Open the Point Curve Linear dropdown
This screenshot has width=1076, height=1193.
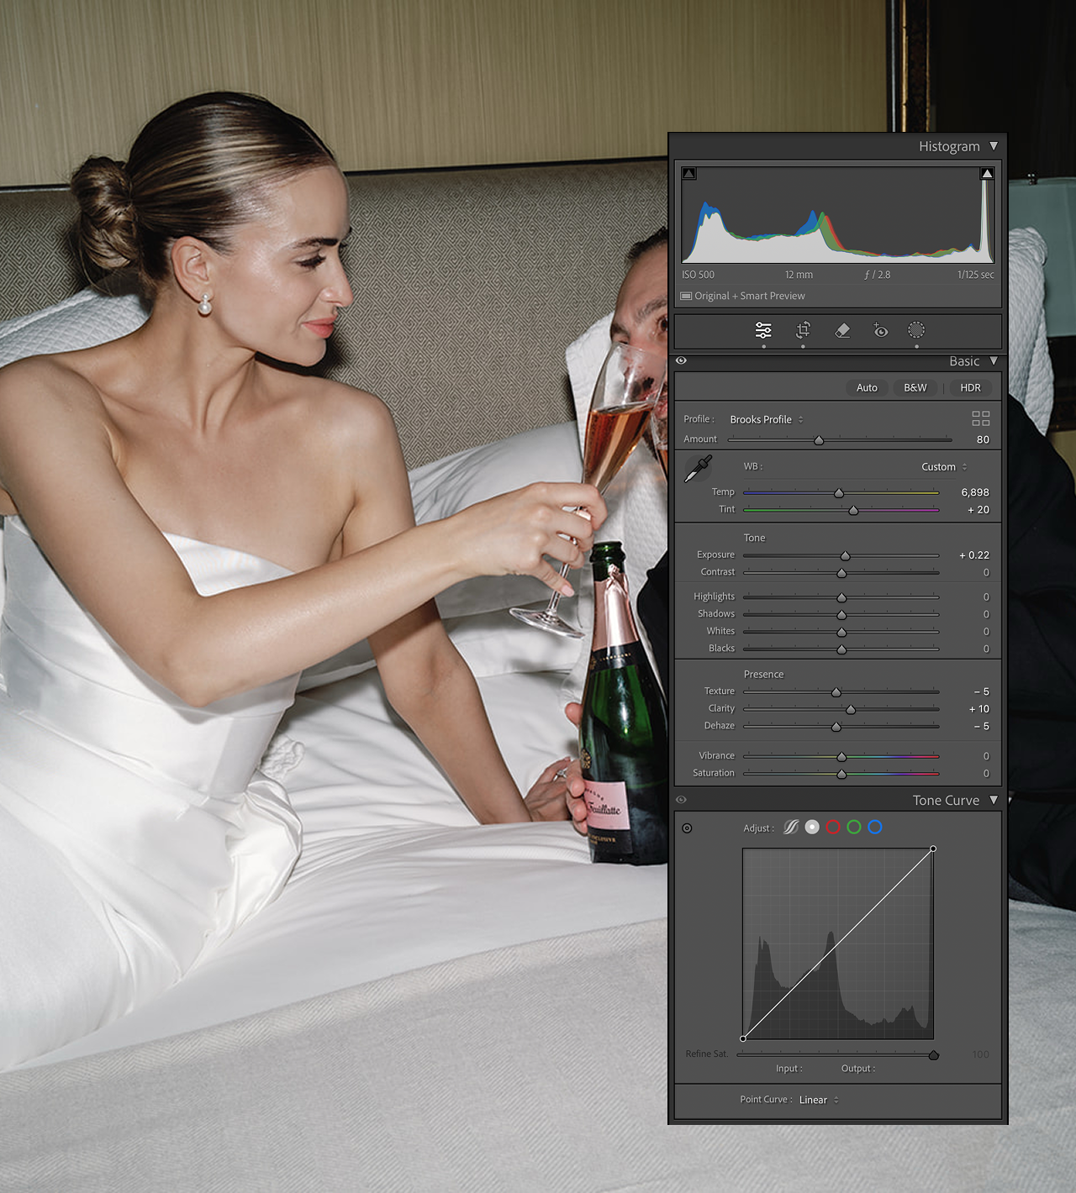pos(818,1100)
